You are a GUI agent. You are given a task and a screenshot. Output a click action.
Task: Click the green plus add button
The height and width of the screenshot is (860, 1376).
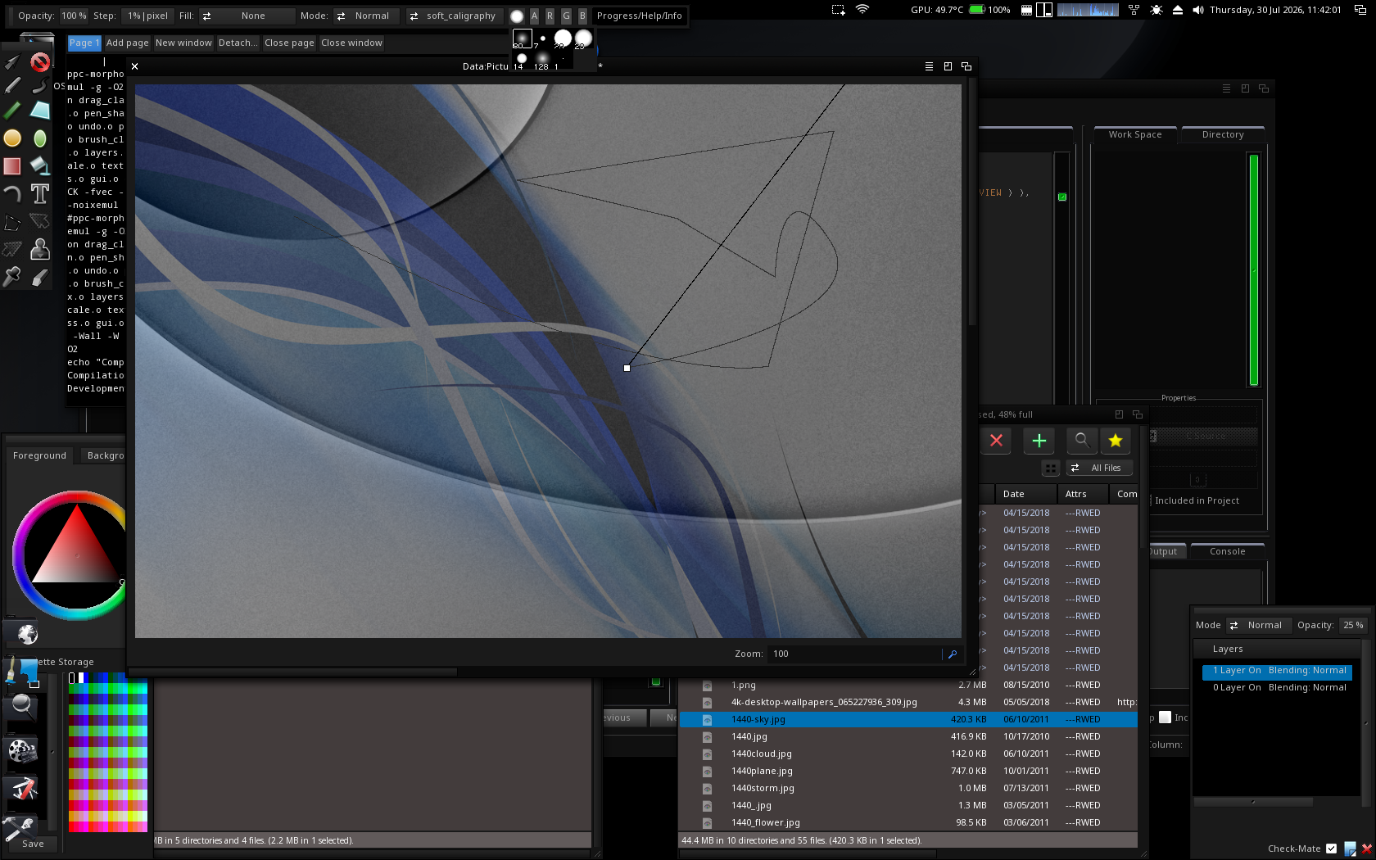1039,441
